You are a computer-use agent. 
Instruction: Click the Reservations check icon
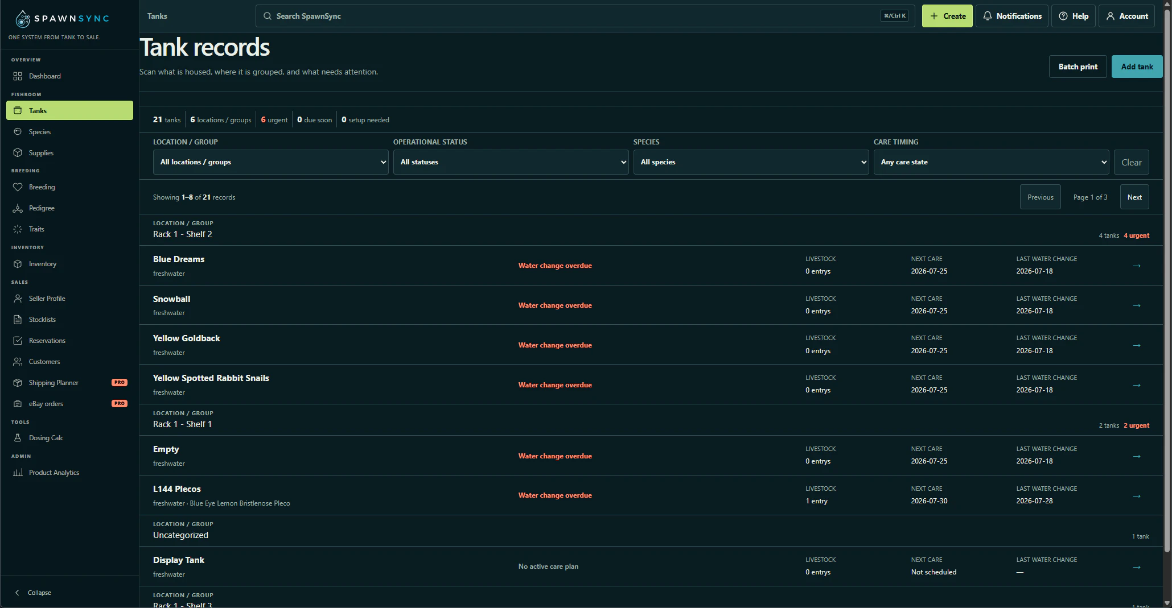pyautogui.click(x=18, y=341)
